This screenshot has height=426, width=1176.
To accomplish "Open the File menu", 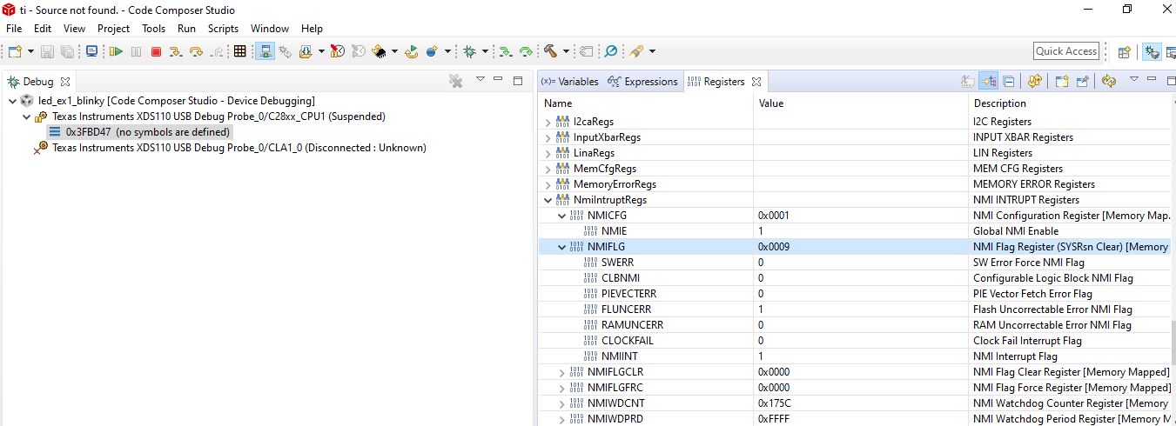I will (14, 29).
